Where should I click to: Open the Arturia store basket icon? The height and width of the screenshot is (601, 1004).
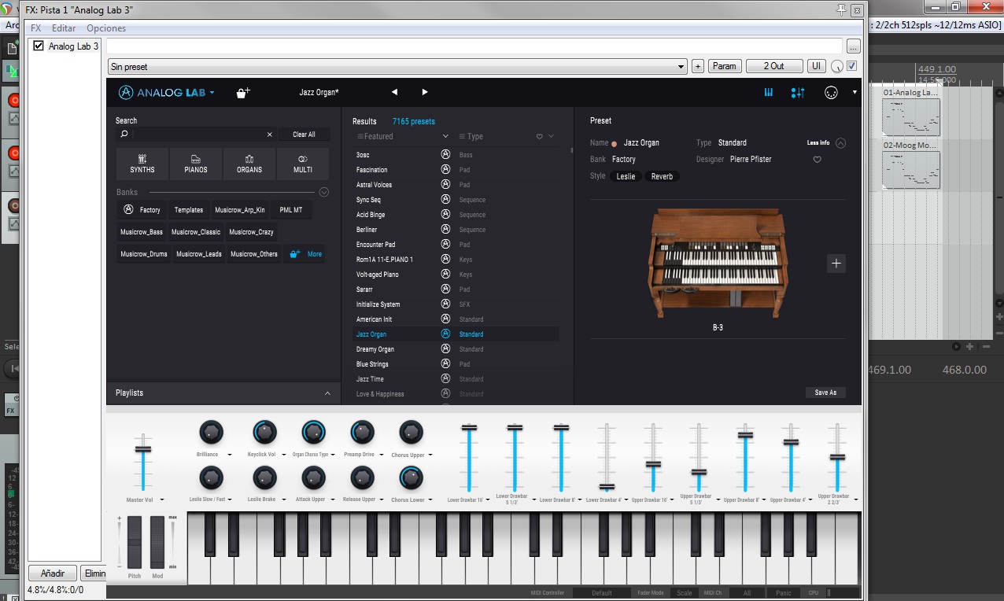243,92
